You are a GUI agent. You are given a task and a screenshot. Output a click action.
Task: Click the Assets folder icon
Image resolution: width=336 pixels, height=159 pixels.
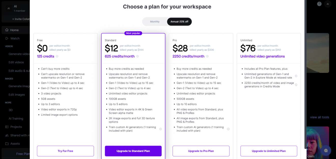coord(7,144)
